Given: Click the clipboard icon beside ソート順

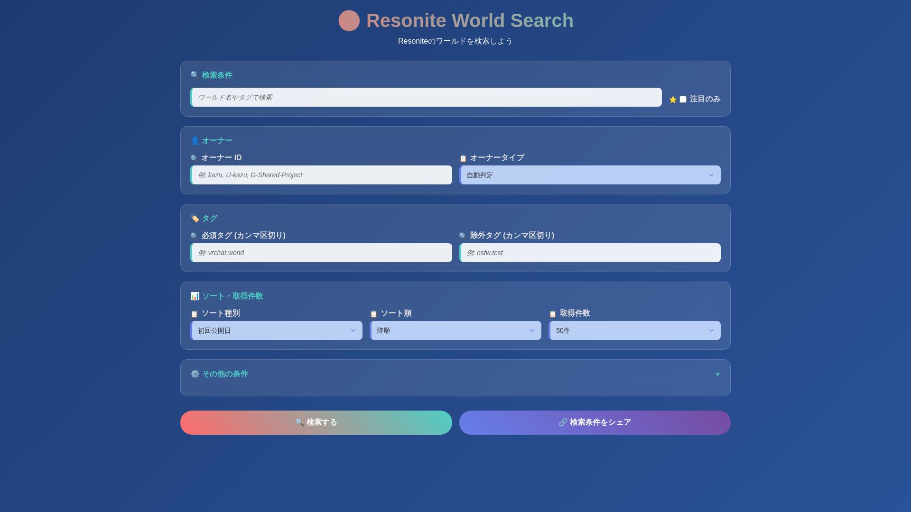Looking at the screenshot, I should pyautogui.click(x=373, y=314).
